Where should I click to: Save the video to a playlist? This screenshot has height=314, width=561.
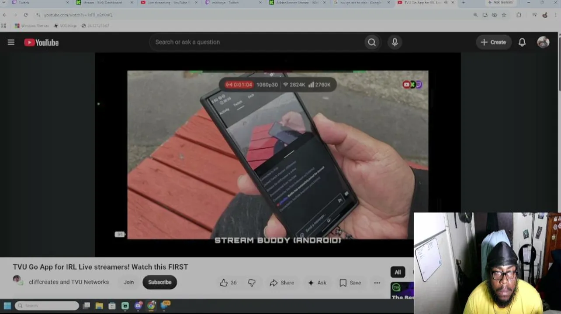350,283
